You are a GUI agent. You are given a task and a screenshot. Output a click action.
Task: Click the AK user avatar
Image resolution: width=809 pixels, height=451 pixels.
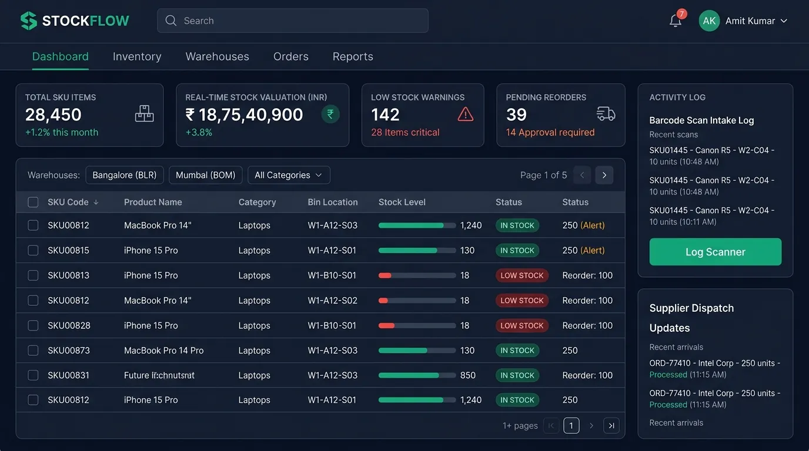pos(709,21)
